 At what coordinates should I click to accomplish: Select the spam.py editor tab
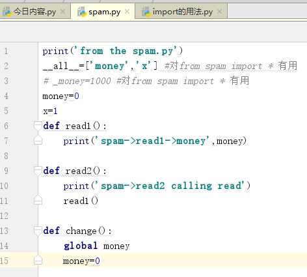tap(103, 12)
